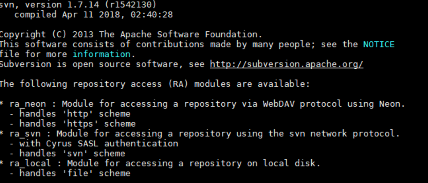
Task: Click the Copyright 2013 Apache Software Foundation line
Action: click(131, 35)
